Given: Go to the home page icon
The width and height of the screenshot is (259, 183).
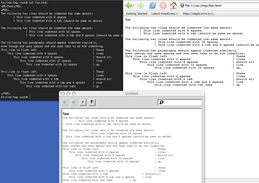Looking at the screenshot, I should pyautogui.click(x=173, y=5).
